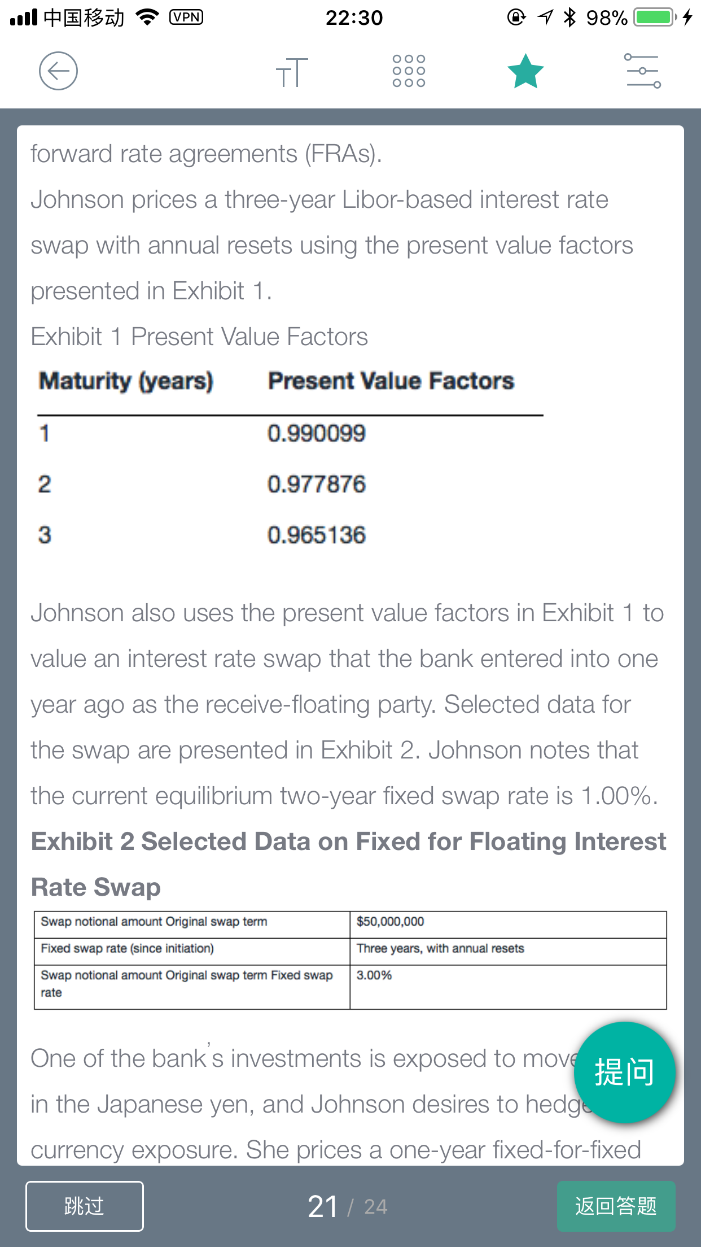Tap the Wi-Fi status icon
This screenshot has width=701, height=1247.
pos(147,18)
